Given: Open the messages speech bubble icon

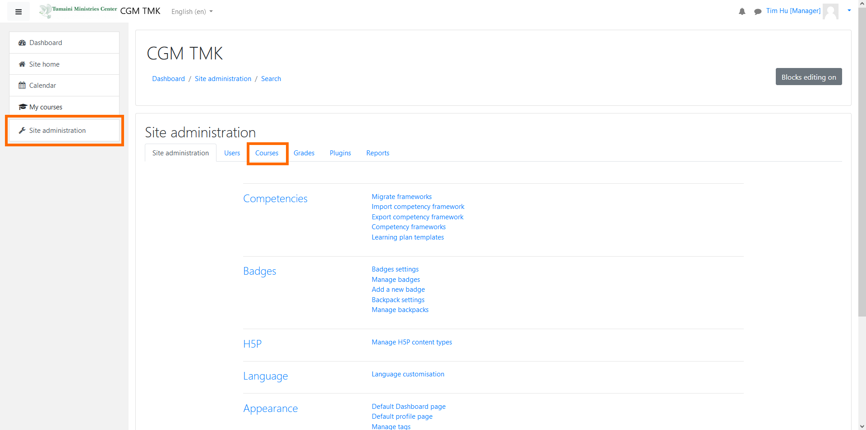Looking at the screenshot, I should [x=758, y=12].
